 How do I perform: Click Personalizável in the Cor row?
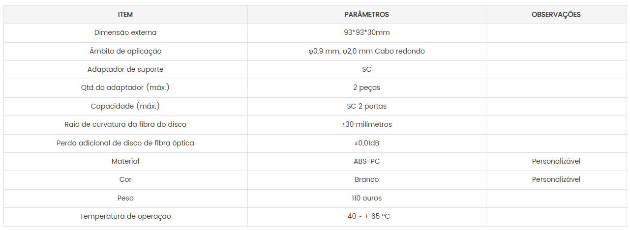[556, 179]
